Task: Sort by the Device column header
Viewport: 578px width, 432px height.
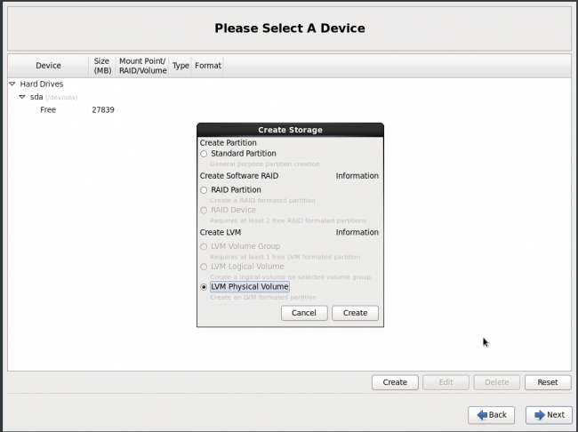Action: coord(48,66)
